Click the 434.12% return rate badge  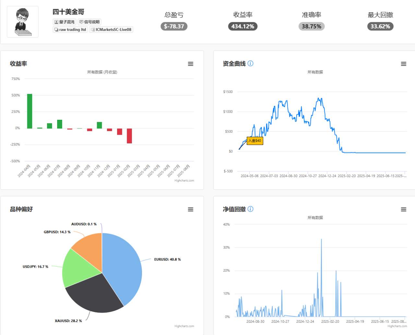click(243, 26)
